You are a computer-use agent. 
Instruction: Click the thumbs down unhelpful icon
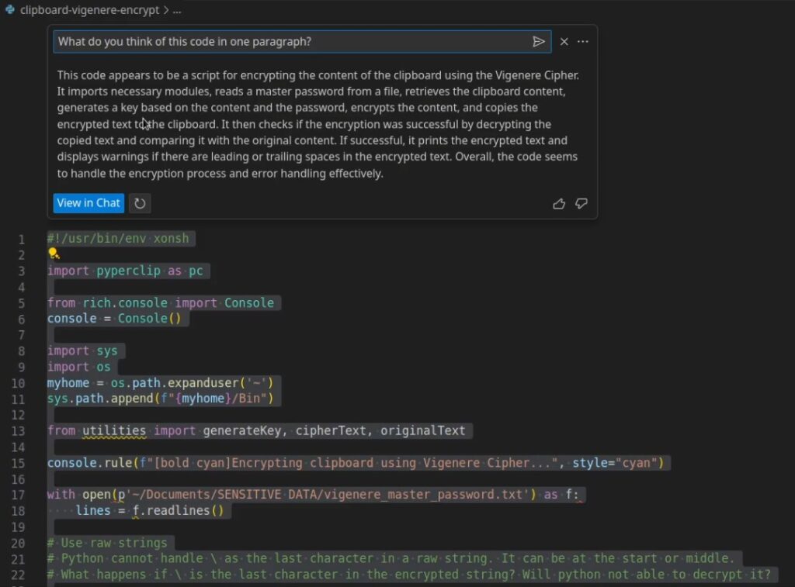[x=581, y=204]
